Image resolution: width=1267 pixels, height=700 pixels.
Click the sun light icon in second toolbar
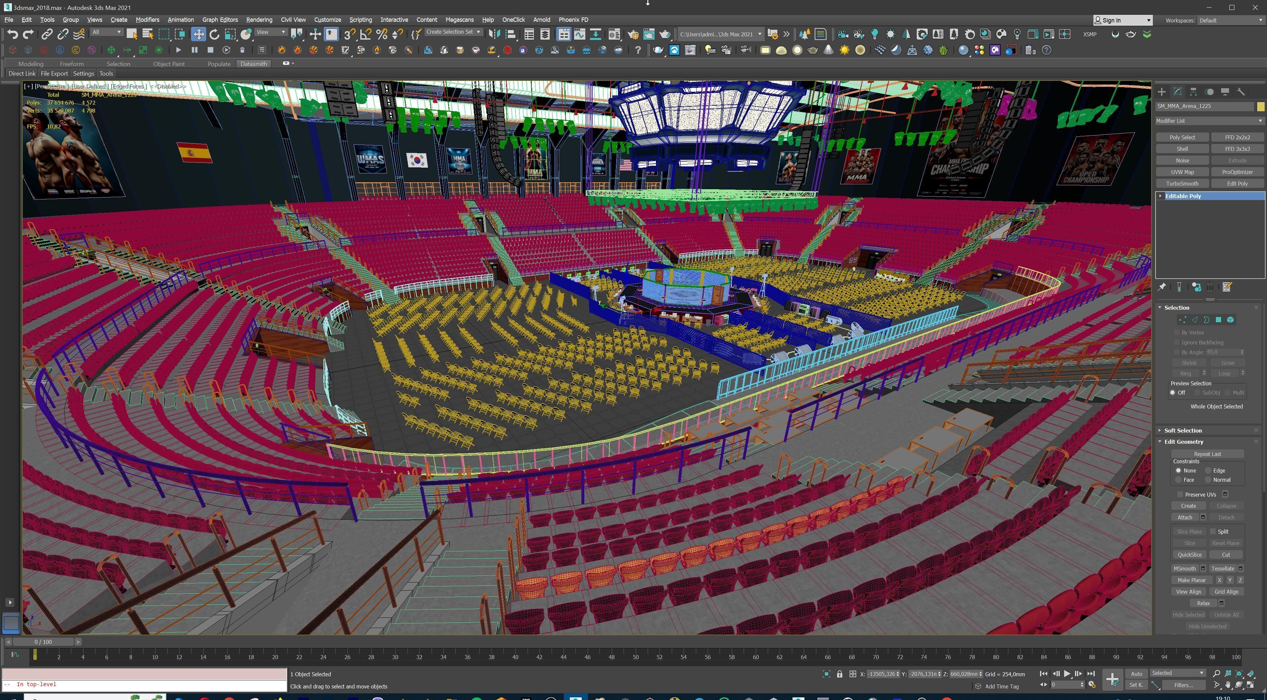[845, 50]
